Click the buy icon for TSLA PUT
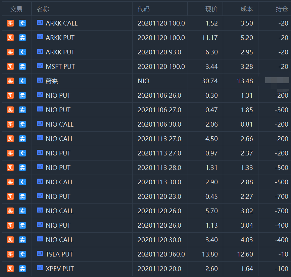Screen dimensions: 291x277 (x=10, y=254)
